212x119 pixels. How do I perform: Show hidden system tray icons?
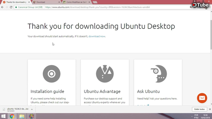click(x=192, y=116)
